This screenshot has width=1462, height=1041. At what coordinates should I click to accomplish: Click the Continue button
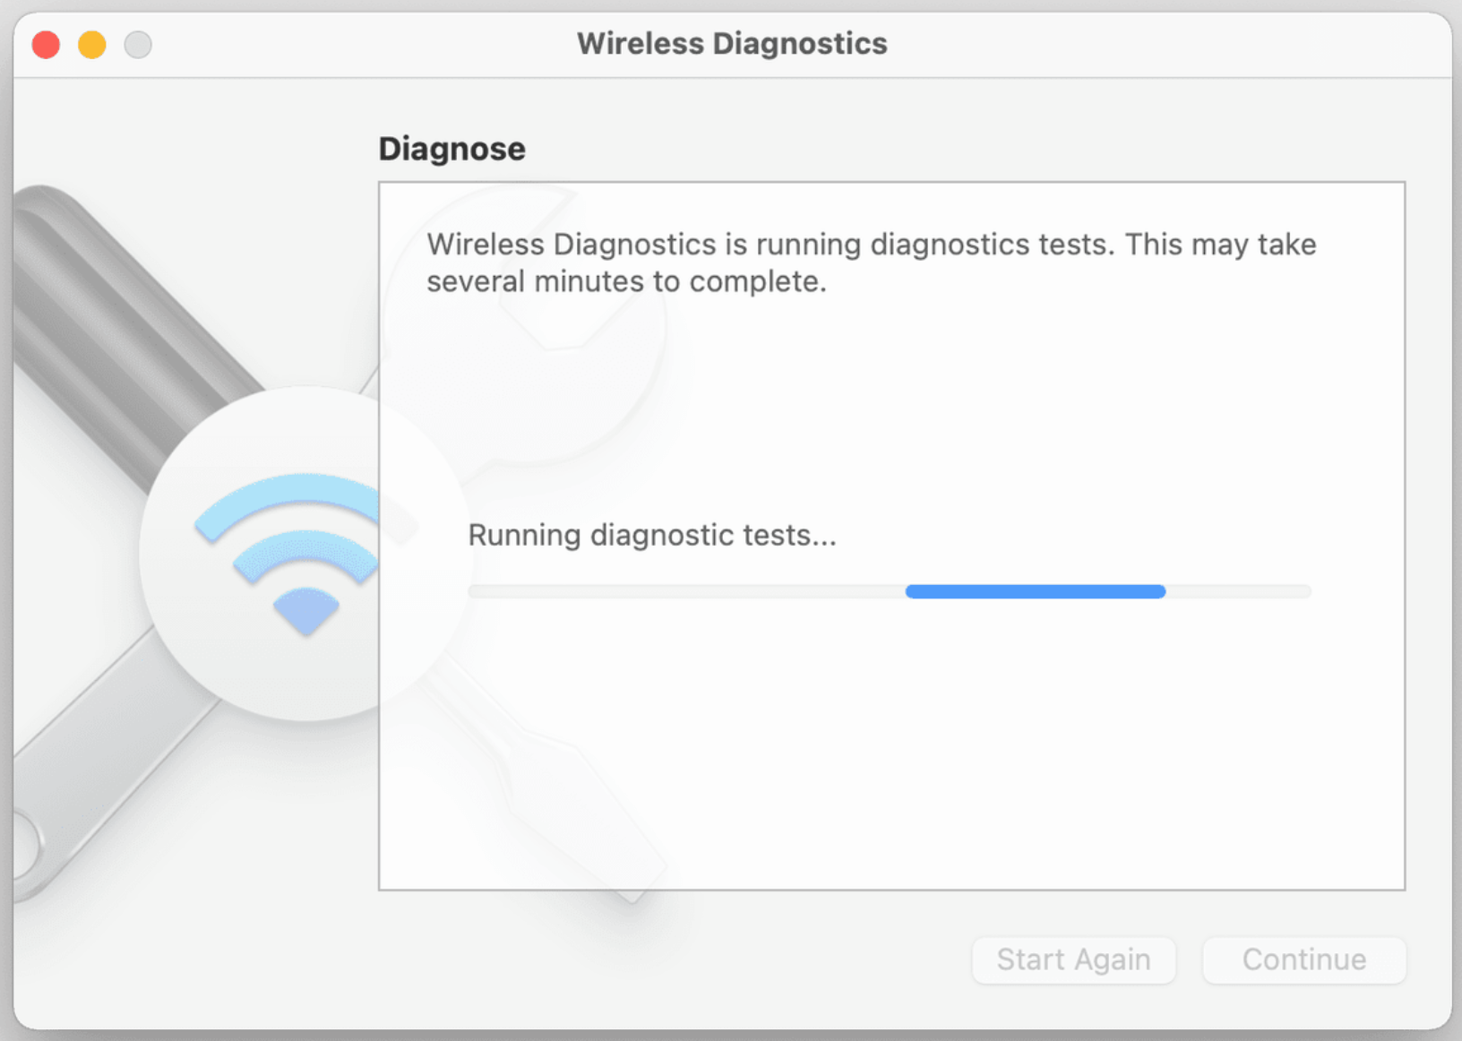tap(1303, 959)
